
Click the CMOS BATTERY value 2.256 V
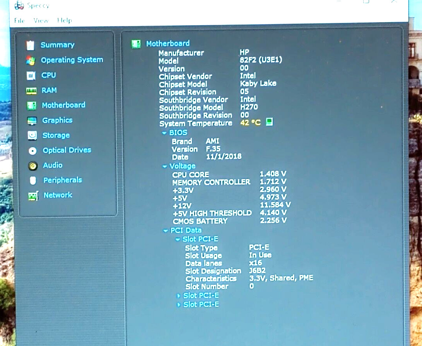(x=273, y=221)
